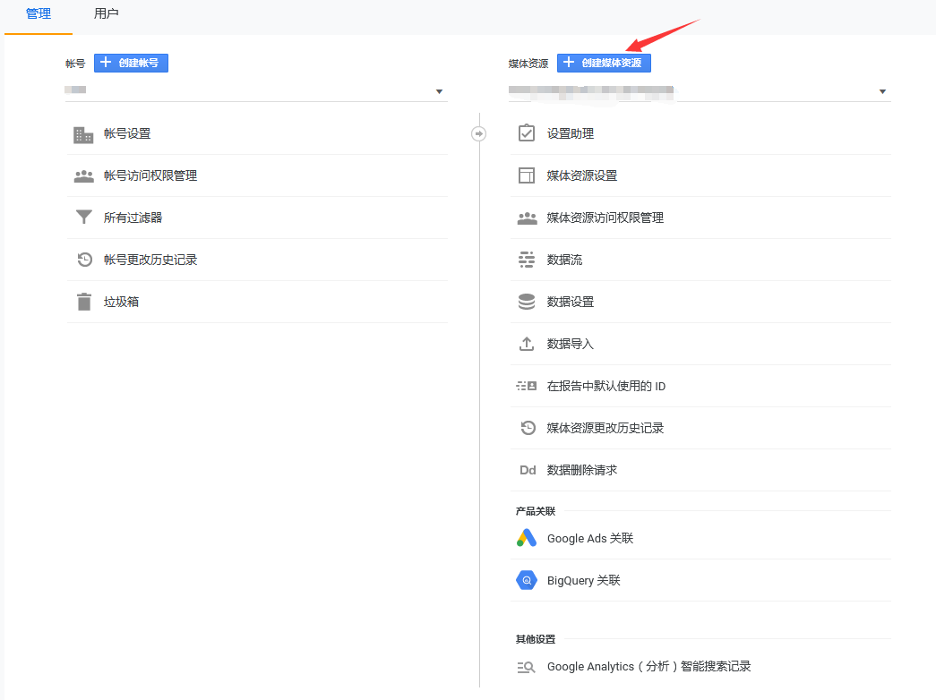Screen dimensions: 936x700
Task: Click the 所有过滤器 funnel icon
Action: point(83,218)
